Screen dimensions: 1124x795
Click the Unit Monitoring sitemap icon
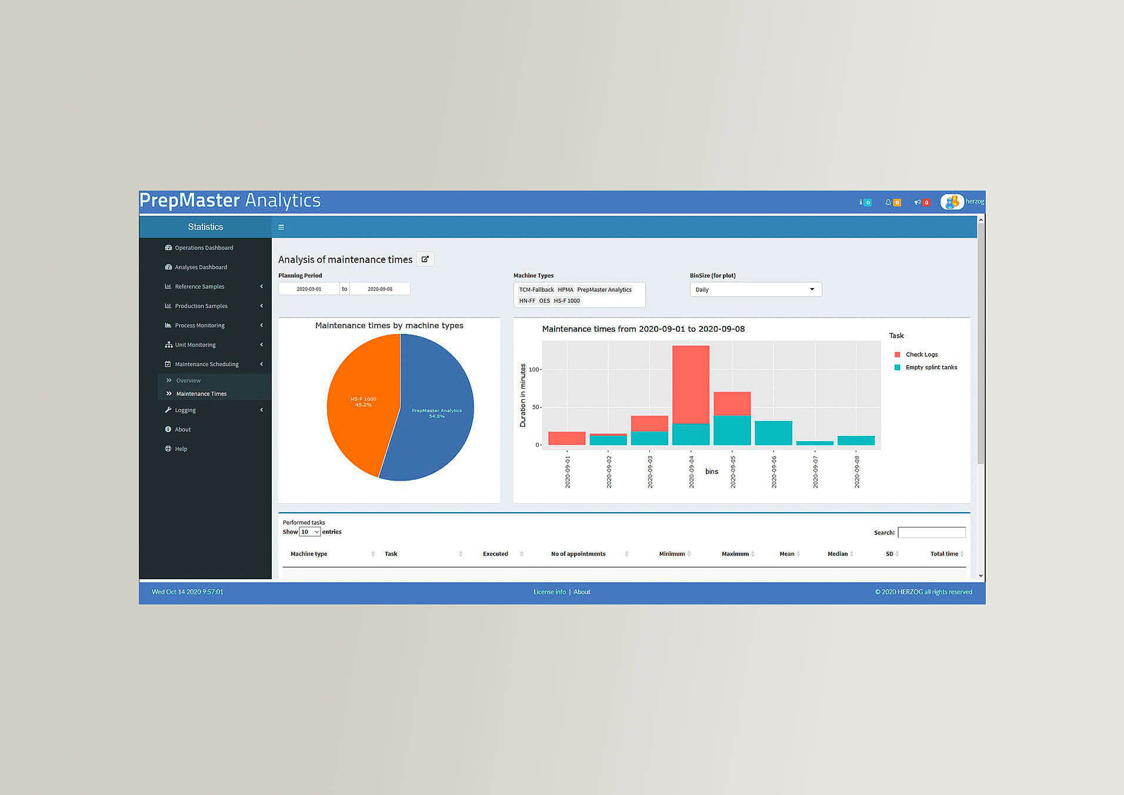168,345
